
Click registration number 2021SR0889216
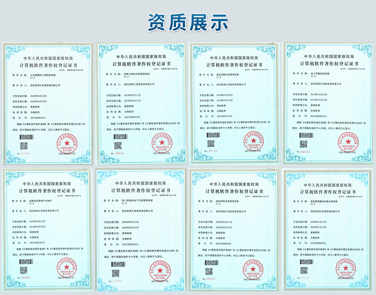pos(318,116)
